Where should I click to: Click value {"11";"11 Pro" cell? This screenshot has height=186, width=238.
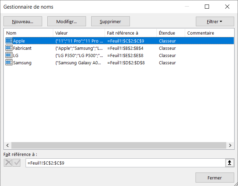coord(79,41)
